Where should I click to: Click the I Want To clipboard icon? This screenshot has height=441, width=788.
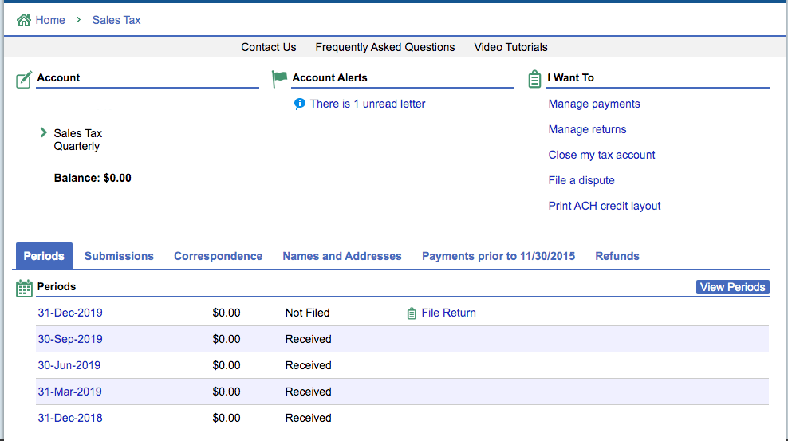[534, 79]
